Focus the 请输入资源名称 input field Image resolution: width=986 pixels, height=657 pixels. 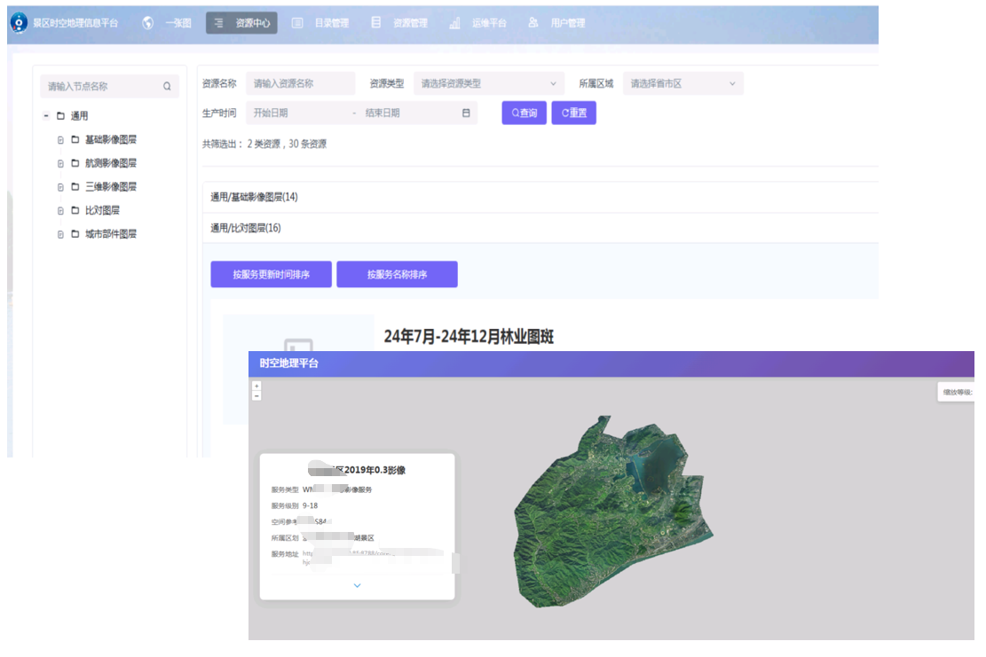(301, 83)
